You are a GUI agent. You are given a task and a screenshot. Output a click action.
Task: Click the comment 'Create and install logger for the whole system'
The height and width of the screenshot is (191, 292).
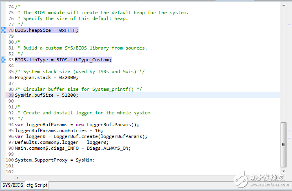click(87, 113)
